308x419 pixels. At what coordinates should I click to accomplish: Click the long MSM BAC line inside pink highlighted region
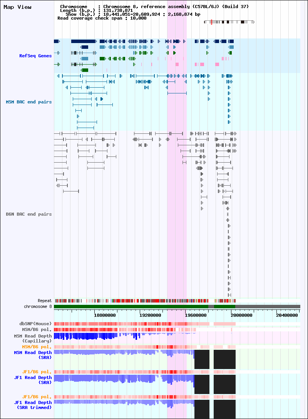click(x=177, y=93)
